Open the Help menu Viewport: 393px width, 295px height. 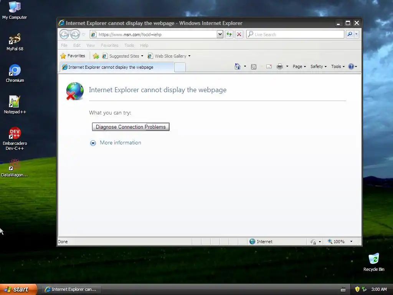(144, 45)
